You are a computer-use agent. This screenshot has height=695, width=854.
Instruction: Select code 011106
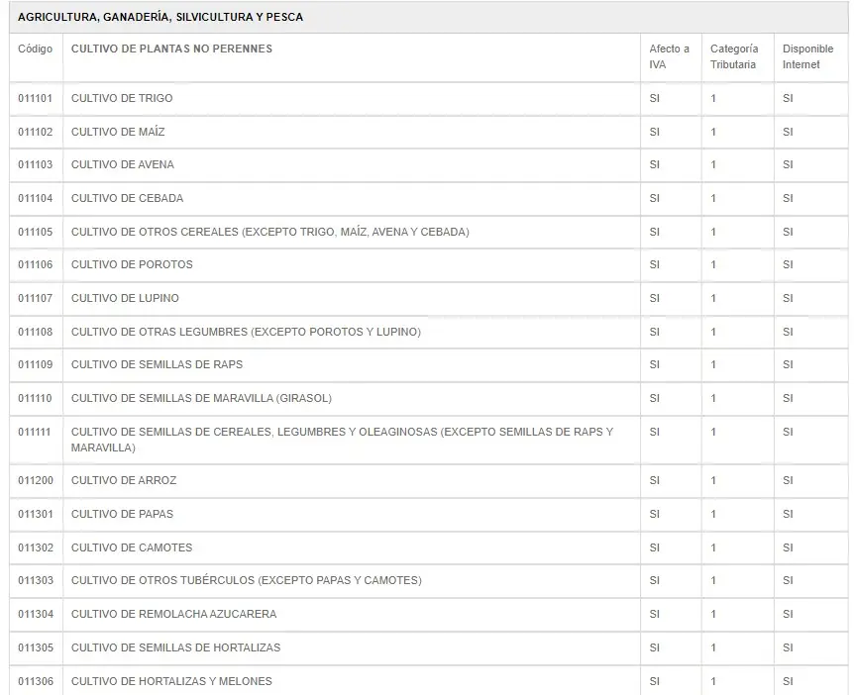tap(36, 265)
